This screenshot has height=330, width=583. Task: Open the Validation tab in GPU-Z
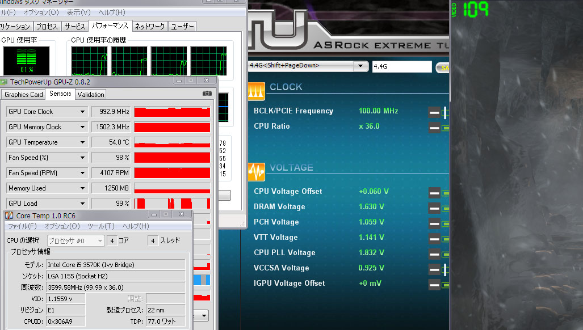coord(91,95)
